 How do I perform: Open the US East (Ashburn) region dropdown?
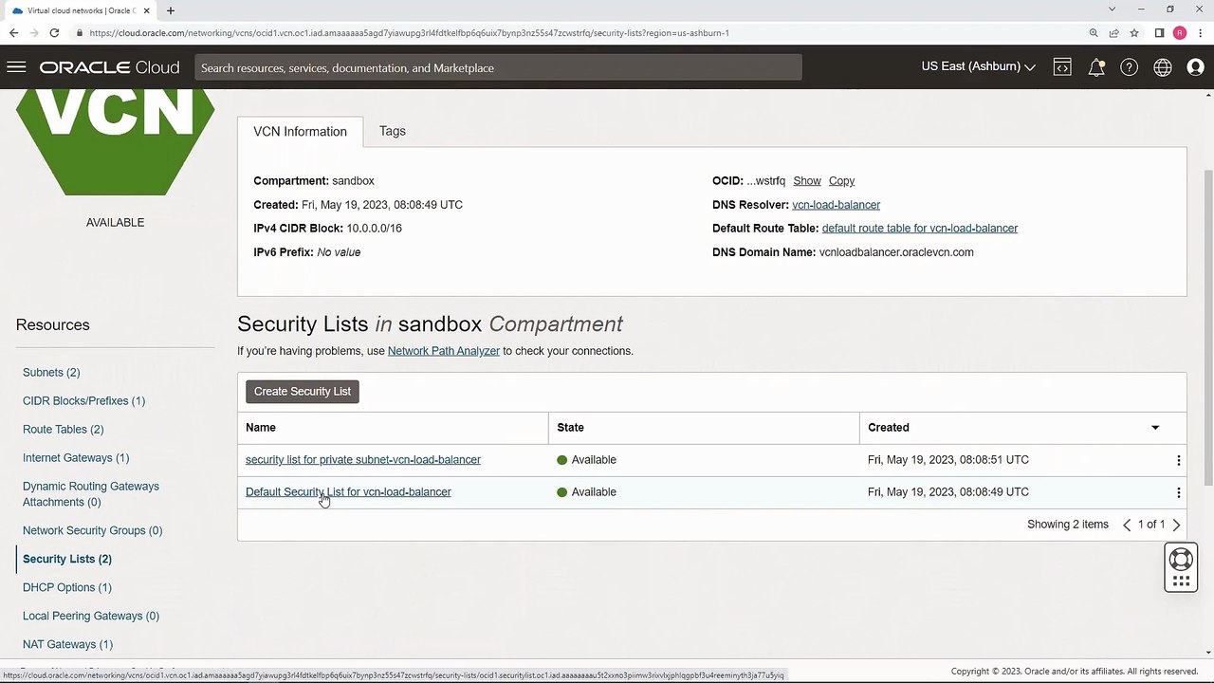coord(978,66)
